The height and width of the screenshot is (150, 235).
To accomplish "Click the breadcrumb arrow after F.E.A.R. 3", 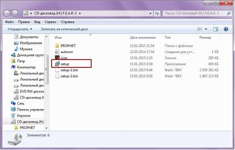I will point(80,13).
